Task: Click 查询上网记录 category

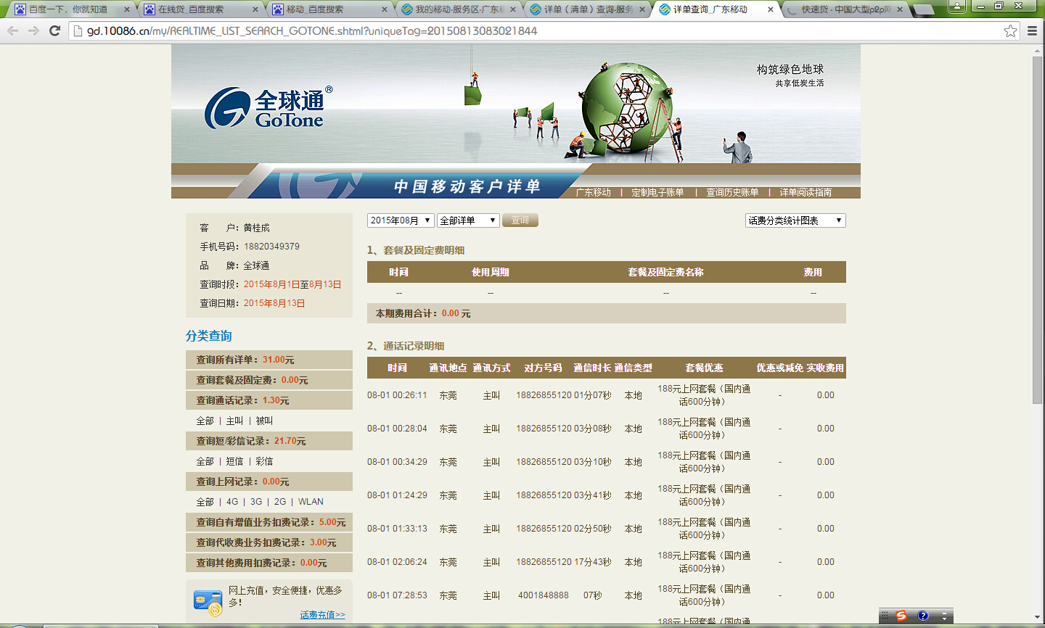Action: pos(269,482)
